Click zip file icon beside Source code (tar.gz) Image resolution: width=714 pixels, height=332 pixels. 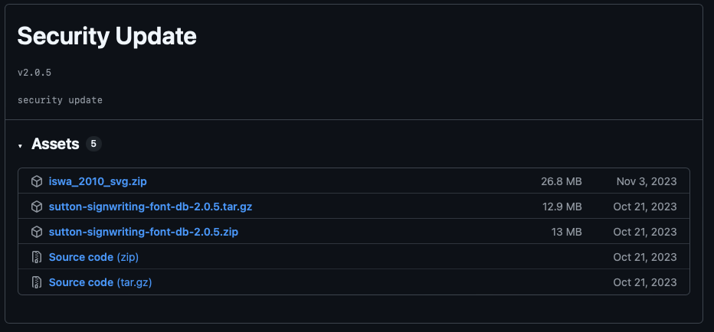tap(37, 282)
